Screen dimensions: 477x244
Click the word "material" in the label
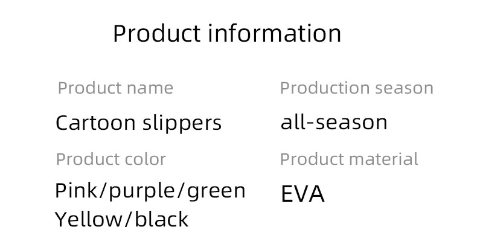coord(383,159)
